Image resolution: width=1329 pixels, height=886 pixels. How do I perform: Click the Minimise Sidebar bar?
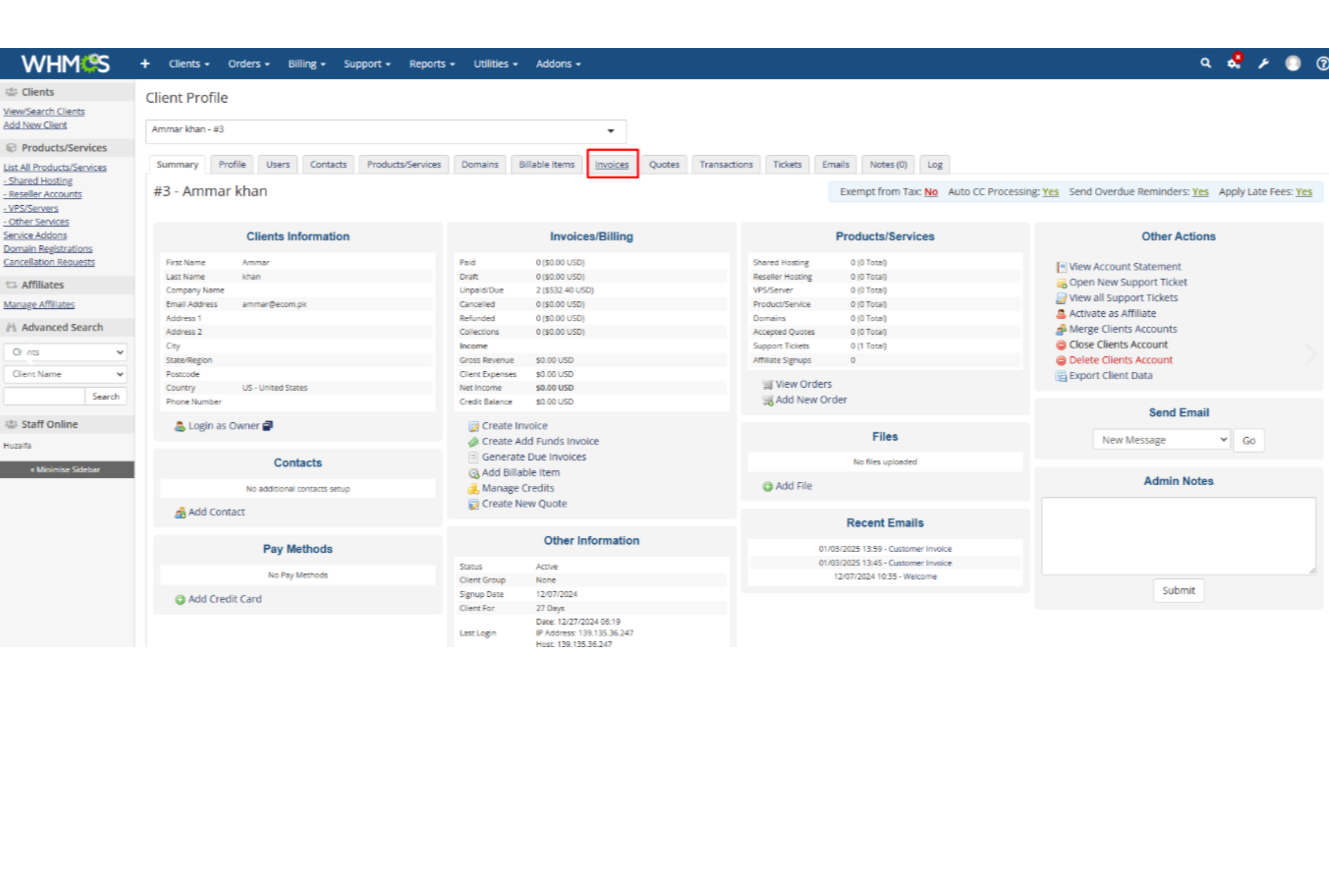66,470
